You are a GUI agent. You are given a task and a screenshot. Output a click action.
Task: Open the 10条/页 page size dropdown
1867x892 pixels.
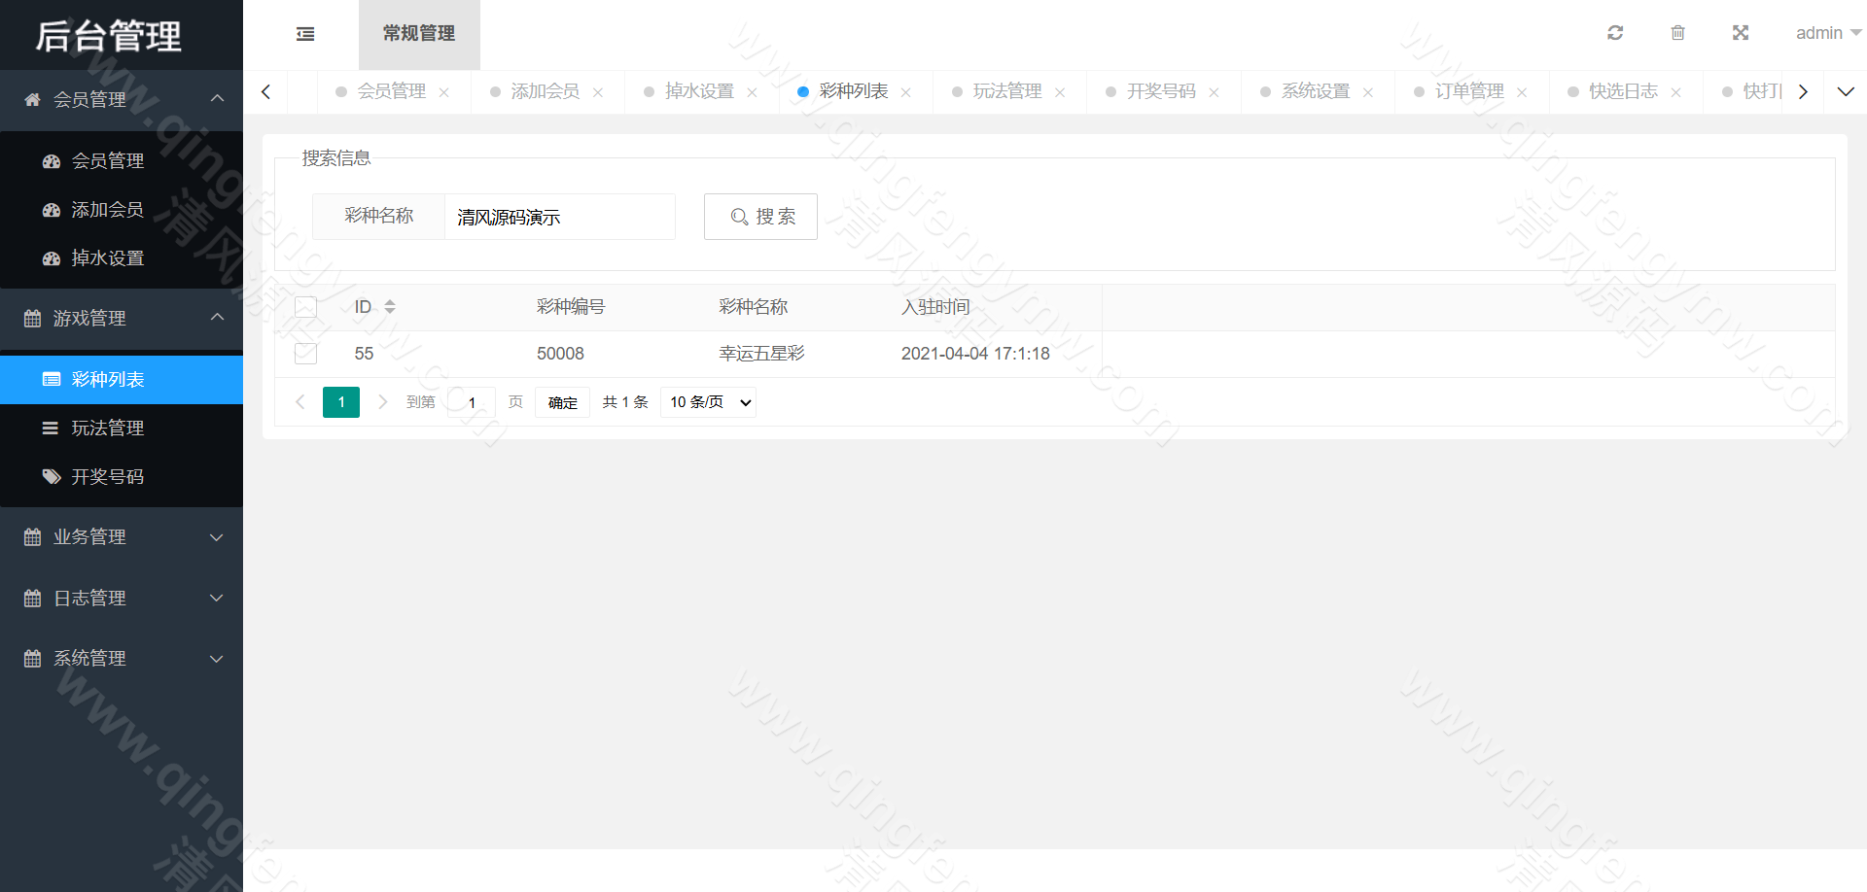[x=707, y=401]
